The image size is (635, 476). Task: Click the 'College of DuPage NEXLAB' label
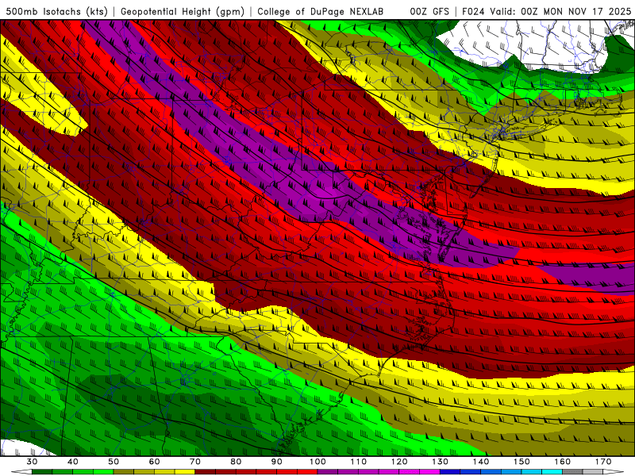click(x=320, y=12)
